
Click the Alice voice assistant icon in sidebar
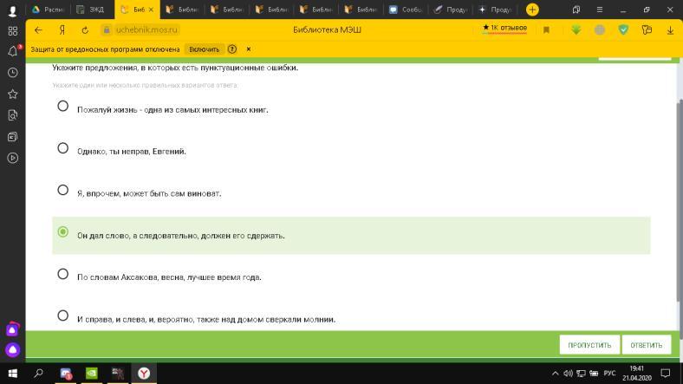(12, 350)
